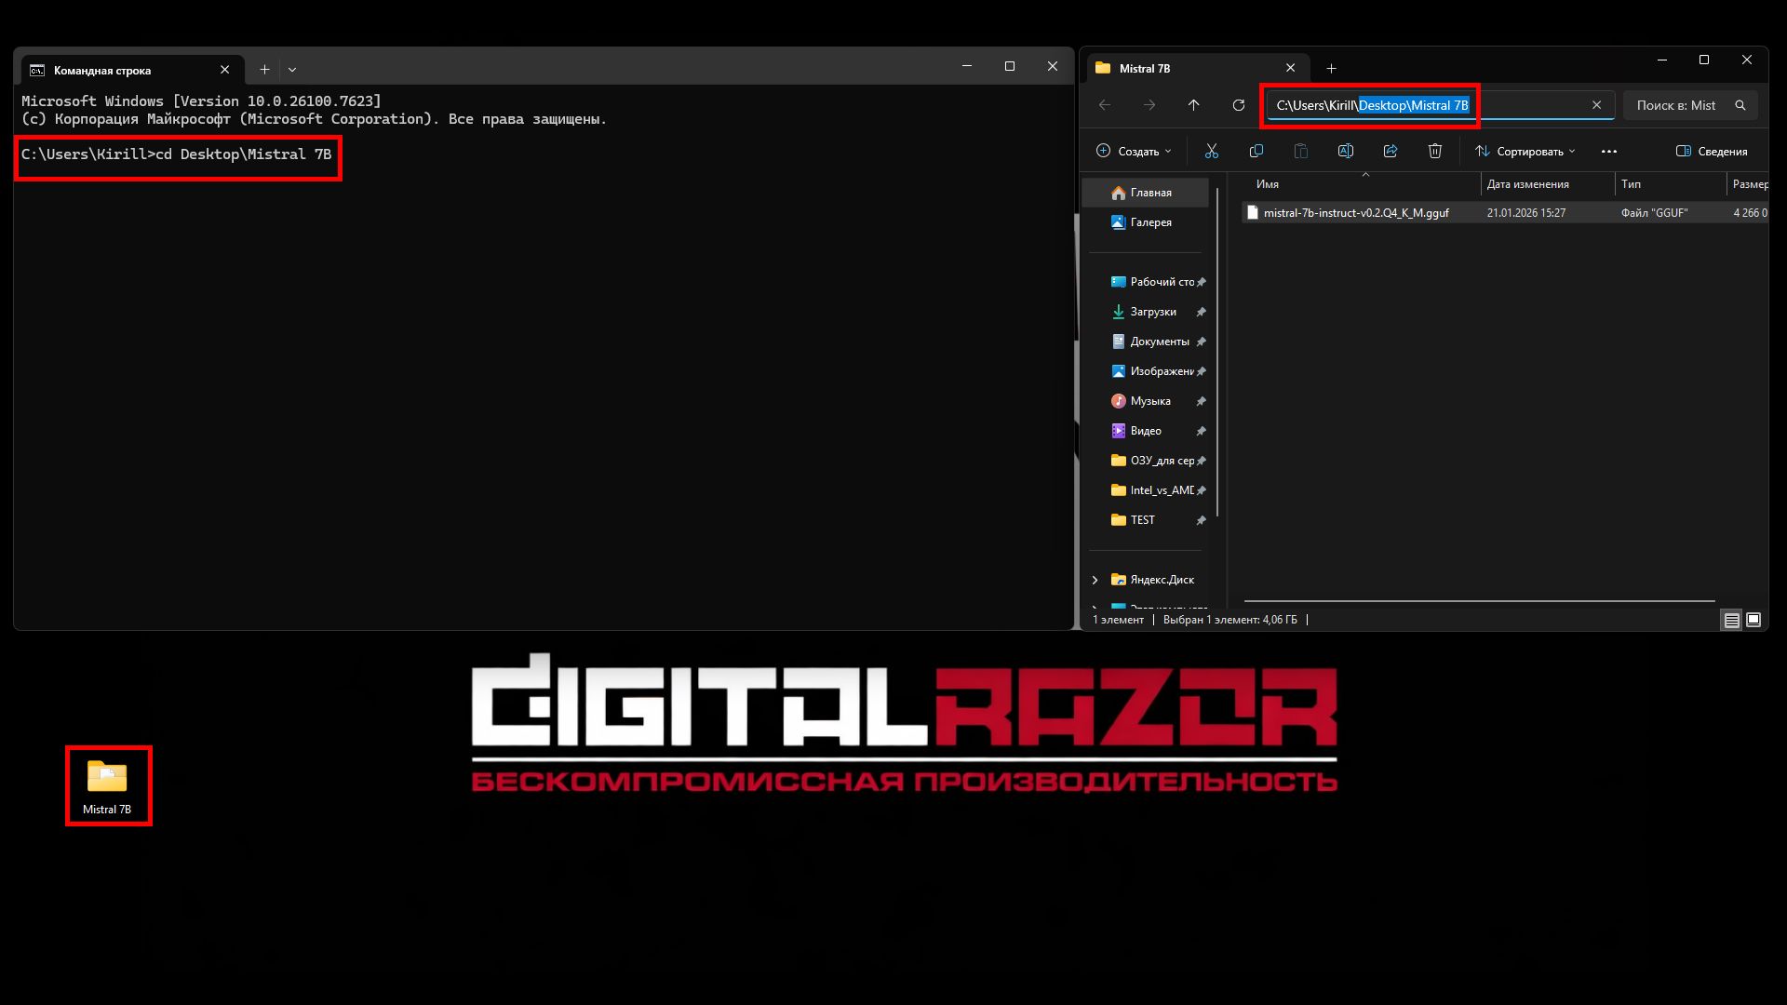
Task: Select the mistral-7b-instruct gguf file
Action: [1355, 213]
